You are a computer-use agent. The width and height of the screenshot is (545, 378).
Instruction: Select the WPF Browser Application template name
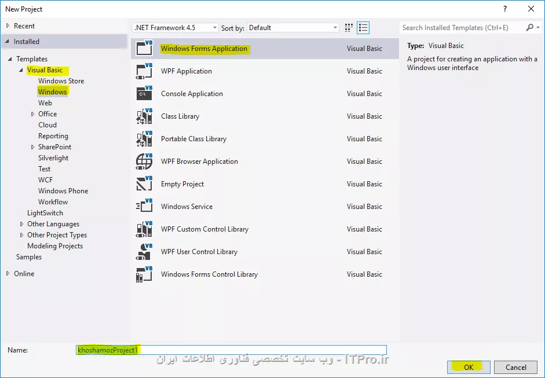[x=199, y=161]
